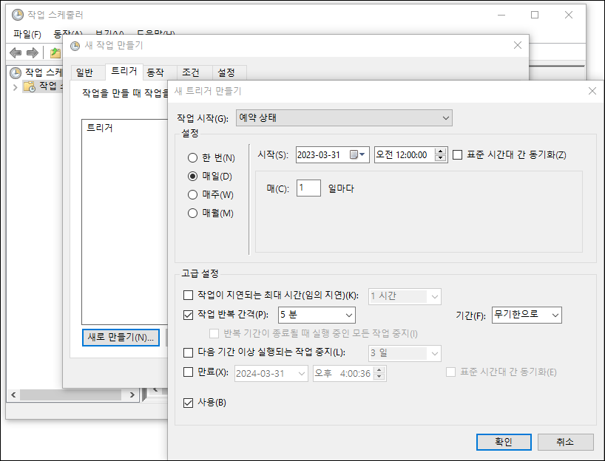Viewport: 605px width, 461px height.
Task: Close the 새 트리거 만들기 dialog
Action: pos(591,91)
